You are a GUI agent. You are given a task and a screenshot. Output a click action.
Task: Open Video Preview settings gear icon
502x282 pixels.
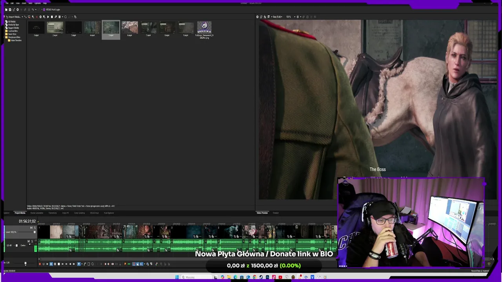[257, 17]
